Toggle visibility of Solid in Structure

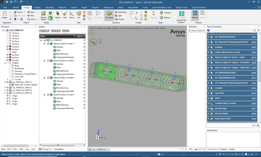7,52
